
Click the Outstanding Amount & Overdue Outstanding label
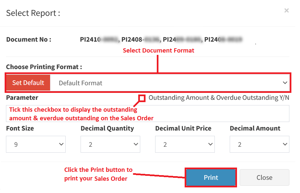[x=219, y=98]
